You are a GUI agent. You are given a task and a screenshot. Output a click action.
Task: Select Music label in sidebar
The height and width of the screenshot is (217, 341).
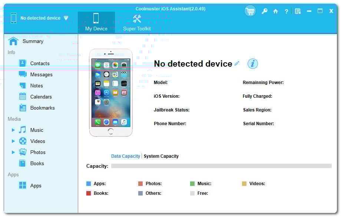click(37, 130)
